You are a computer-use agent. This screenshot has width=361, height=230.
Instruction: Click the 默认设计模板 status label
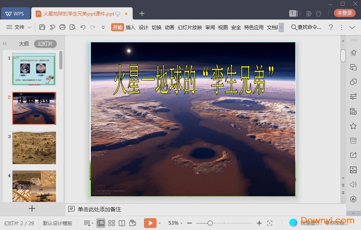[58, 223]
